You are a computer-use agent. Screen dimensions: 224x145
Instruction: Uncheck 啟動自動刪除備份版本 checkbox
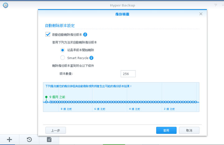pyautogui.click(x=48, y=35)
